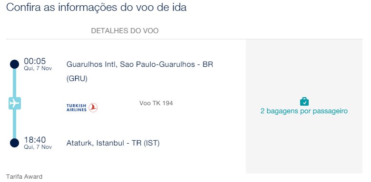
Task: Click the 00:05 departure time
Action: (x=35, y=61)
